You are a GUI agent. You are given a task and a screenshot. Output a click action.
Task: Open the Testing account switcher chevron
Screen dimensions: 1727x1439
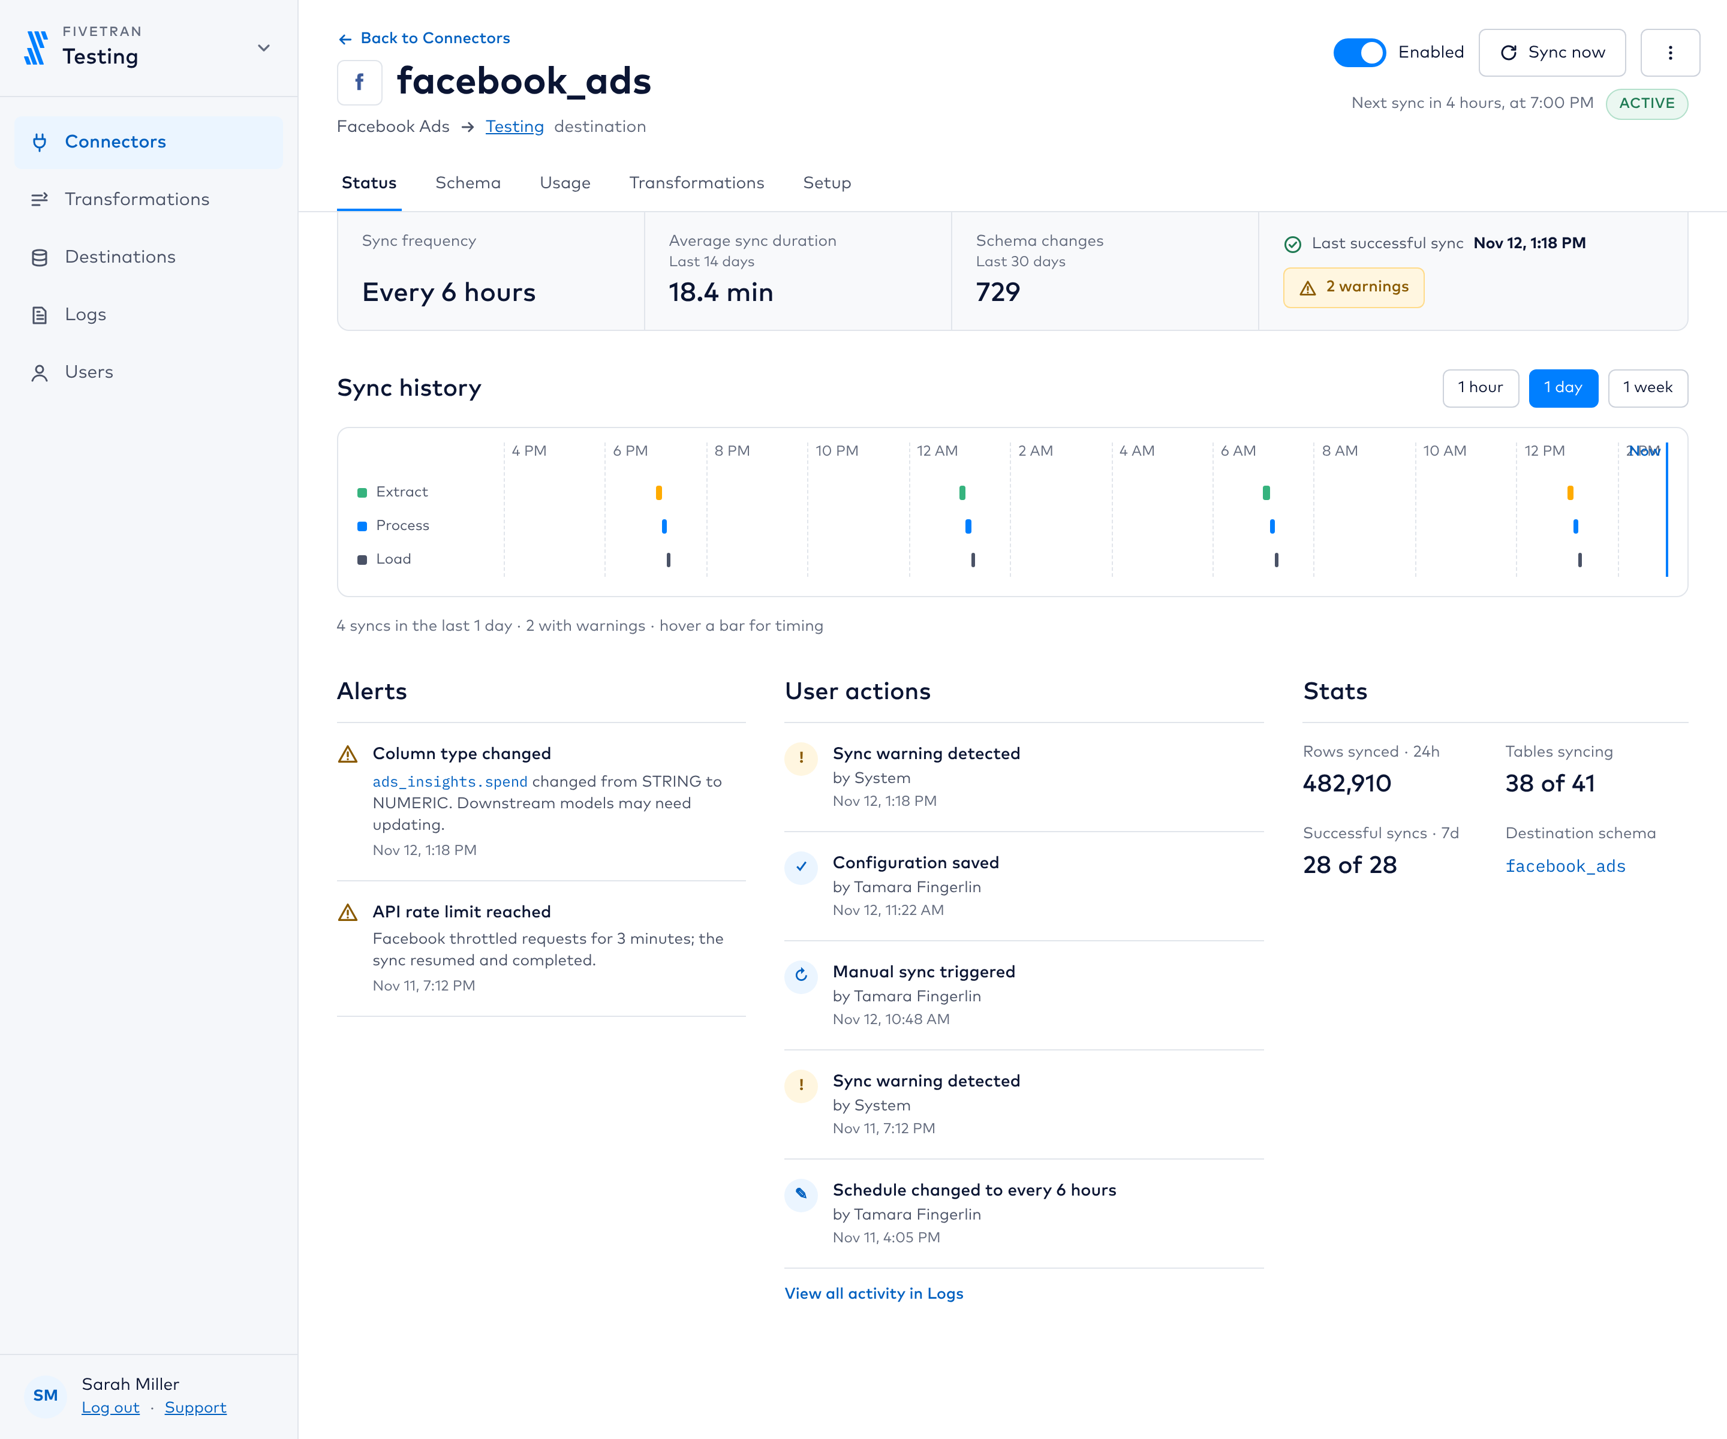pos(264,48)
